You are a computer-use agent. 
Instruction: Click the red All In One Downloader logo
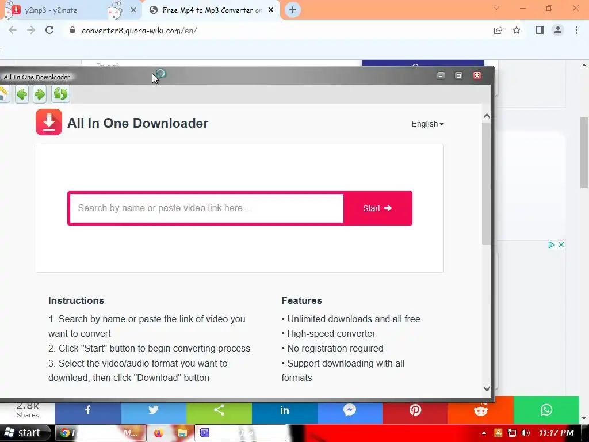click(x=49, y=122)
